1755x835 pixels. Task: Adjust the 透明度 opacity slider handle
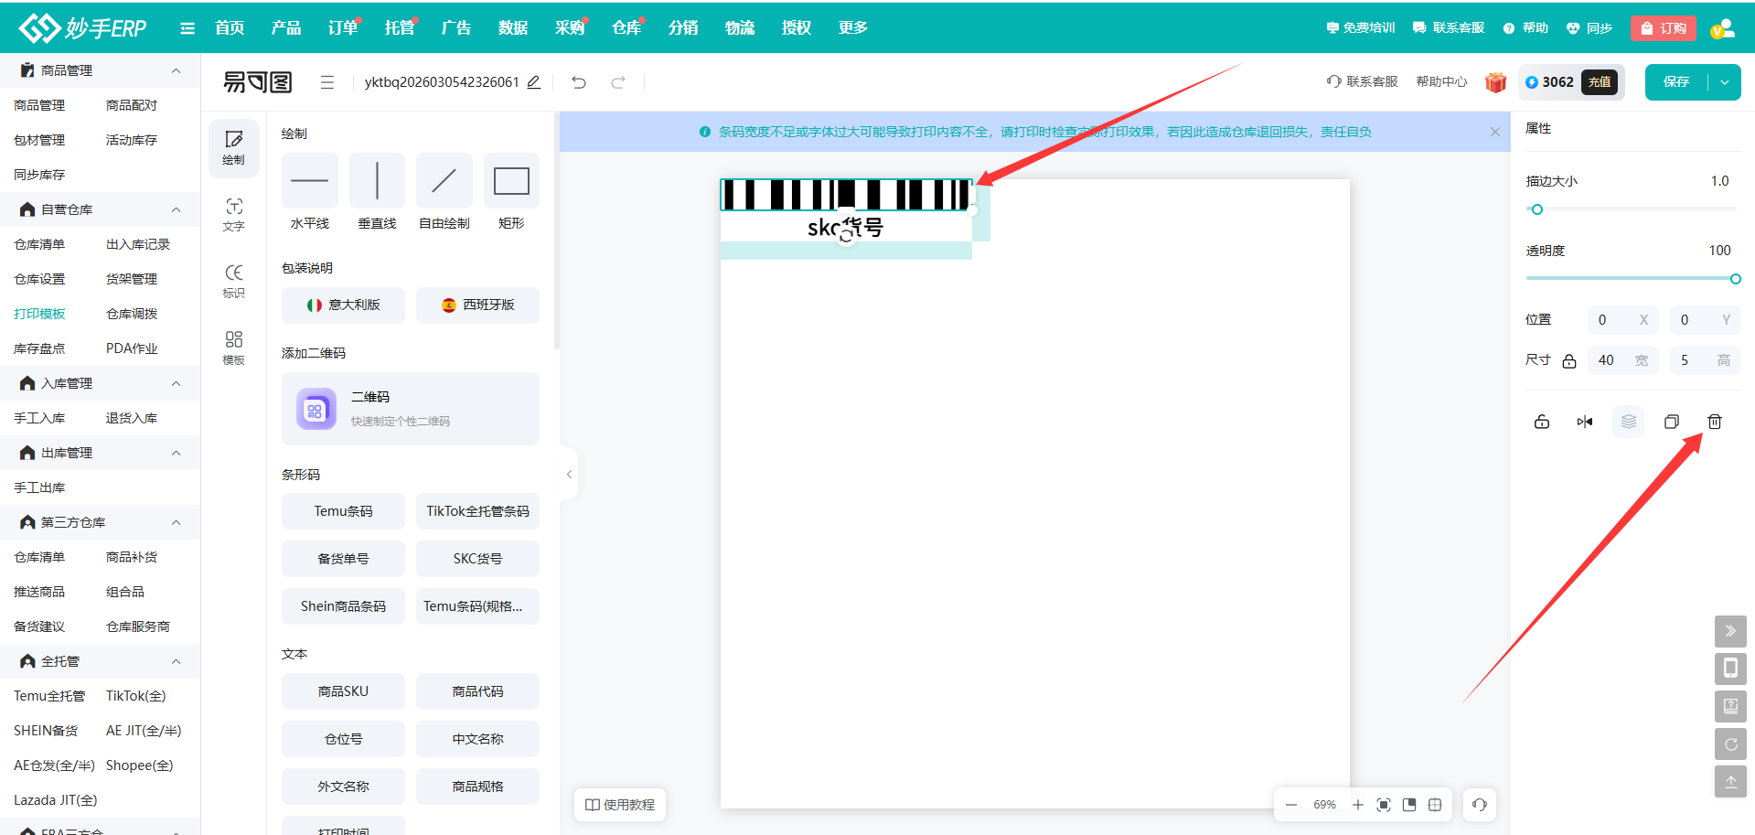[1735, 279]
